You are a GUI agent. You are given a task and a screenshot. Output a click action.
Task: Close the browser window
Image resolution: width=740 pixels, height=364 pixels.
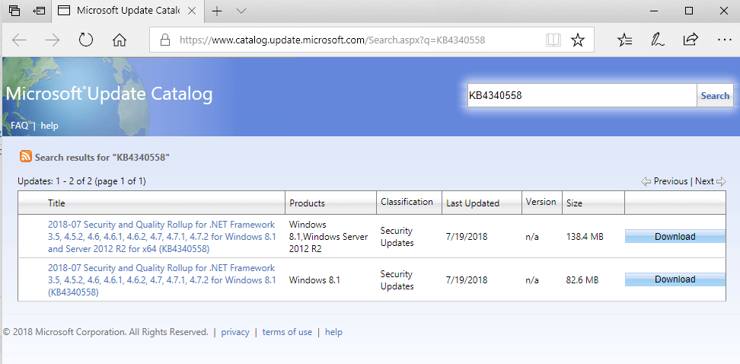click(x=723, y=11)
